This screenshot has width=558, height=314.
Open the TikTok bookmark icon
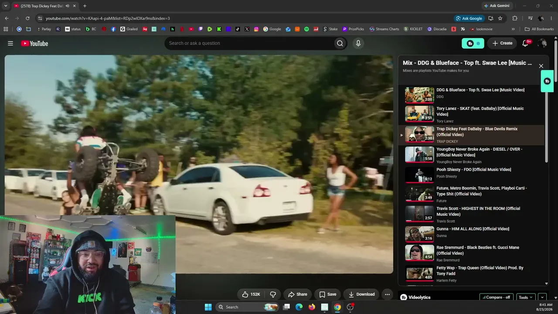point(238,29)
